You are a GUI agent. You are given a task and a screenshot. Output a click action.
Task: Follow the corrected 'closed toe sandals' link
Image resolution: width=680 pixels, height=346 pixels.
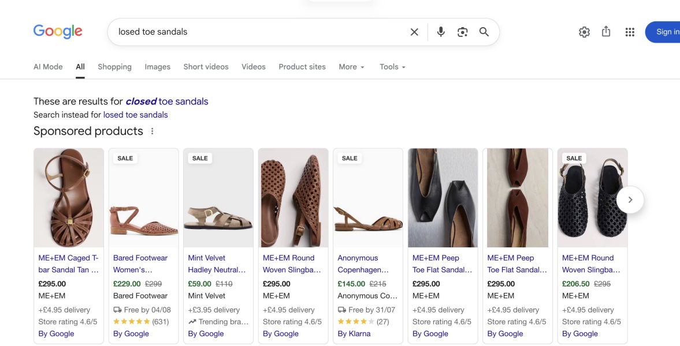tap(167, 101)
